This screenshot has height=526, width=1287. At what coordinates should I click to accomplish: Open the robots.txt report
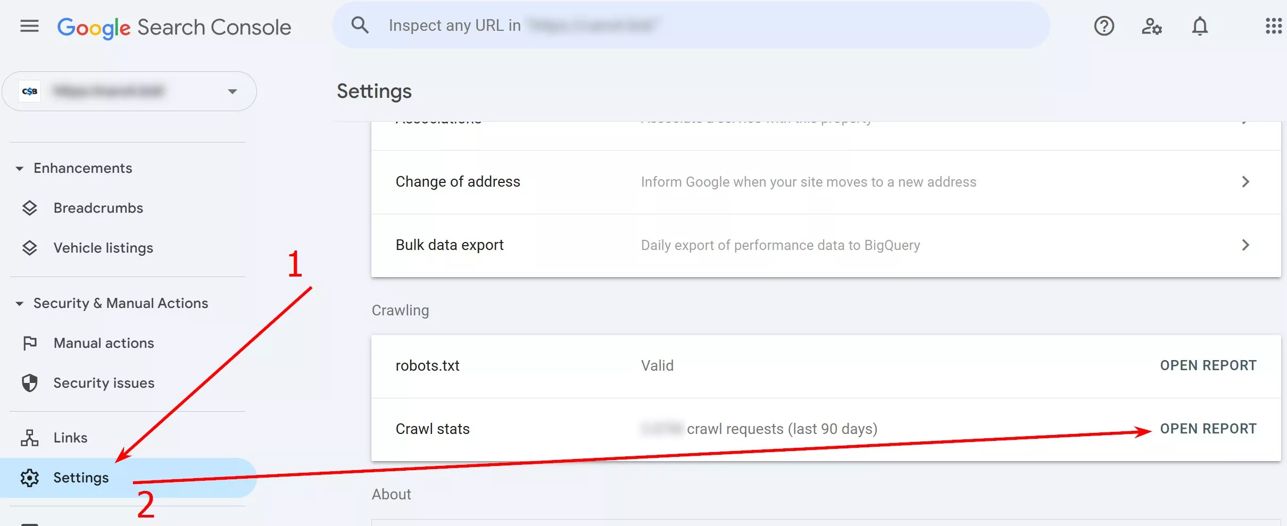click(x=1208, y=366)
